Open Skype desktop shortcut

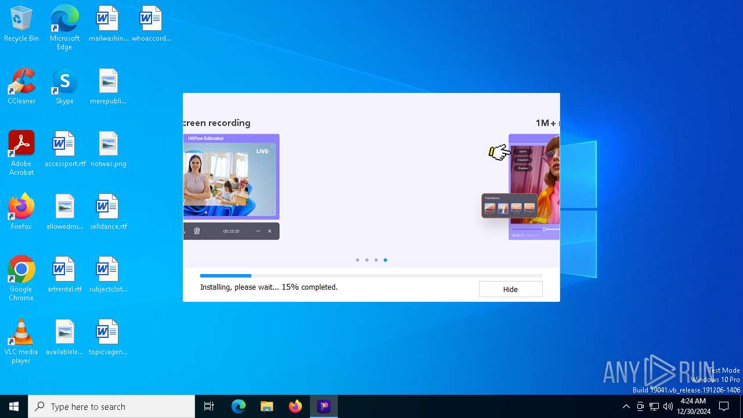(x=64, y=87)
